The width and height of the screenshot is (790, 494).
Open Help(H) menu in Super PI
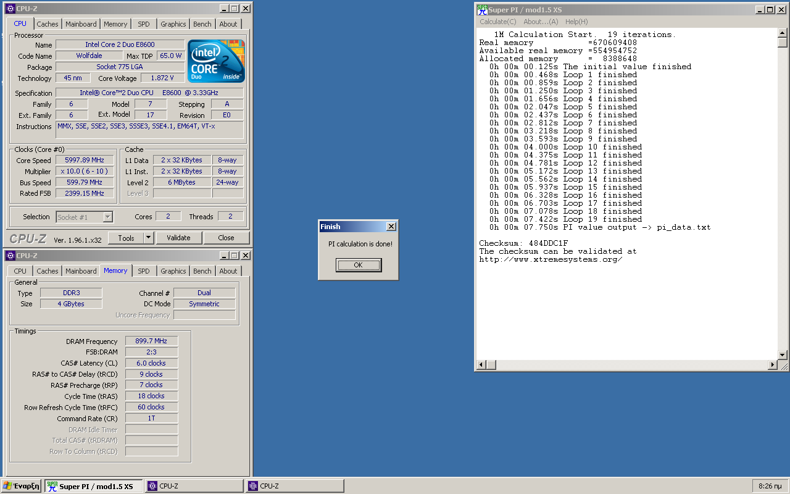(x=576, y=22)
